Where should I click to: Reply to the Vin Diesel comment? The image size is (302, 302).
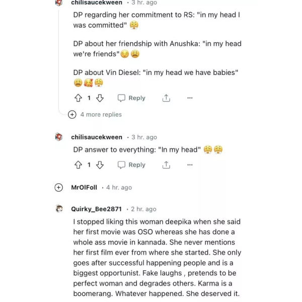[131, 98]
